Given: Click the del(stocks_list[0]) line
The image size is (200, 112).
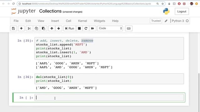Looking at the screenshot, I should [55, 77].
